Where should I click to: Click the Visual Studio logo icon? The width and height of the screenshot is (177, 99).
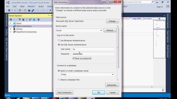point(8,2)
